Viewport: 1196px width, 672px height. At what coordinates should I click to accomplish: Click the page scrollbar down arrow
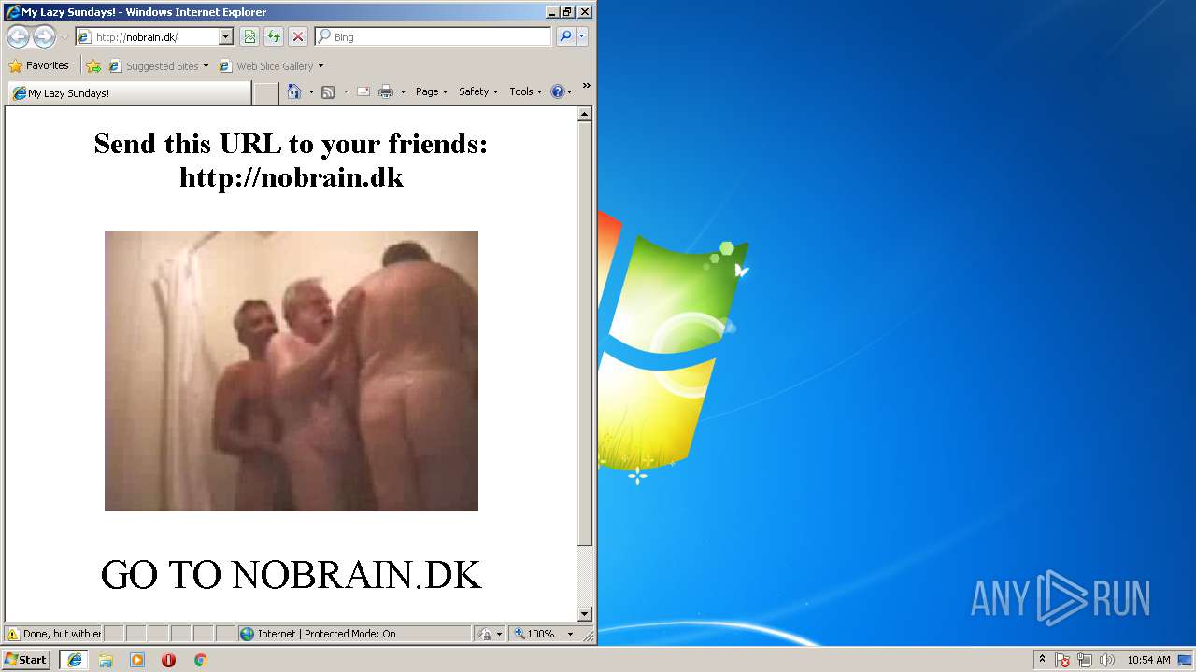pyautogui.click(x=585, y=614)
